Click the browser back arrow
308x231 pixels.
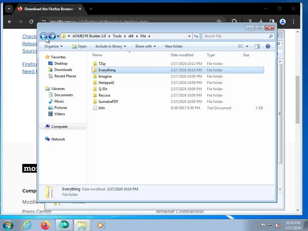click(10, 22)
